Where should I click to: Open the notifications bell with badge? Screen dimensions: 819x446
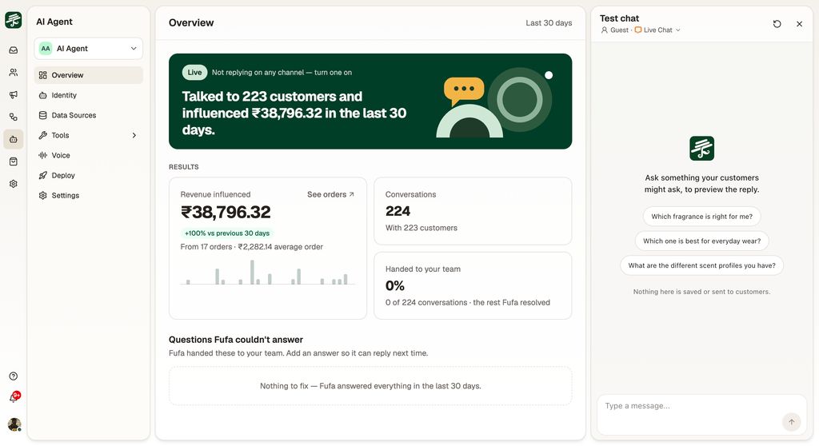(x=14, y=397)
